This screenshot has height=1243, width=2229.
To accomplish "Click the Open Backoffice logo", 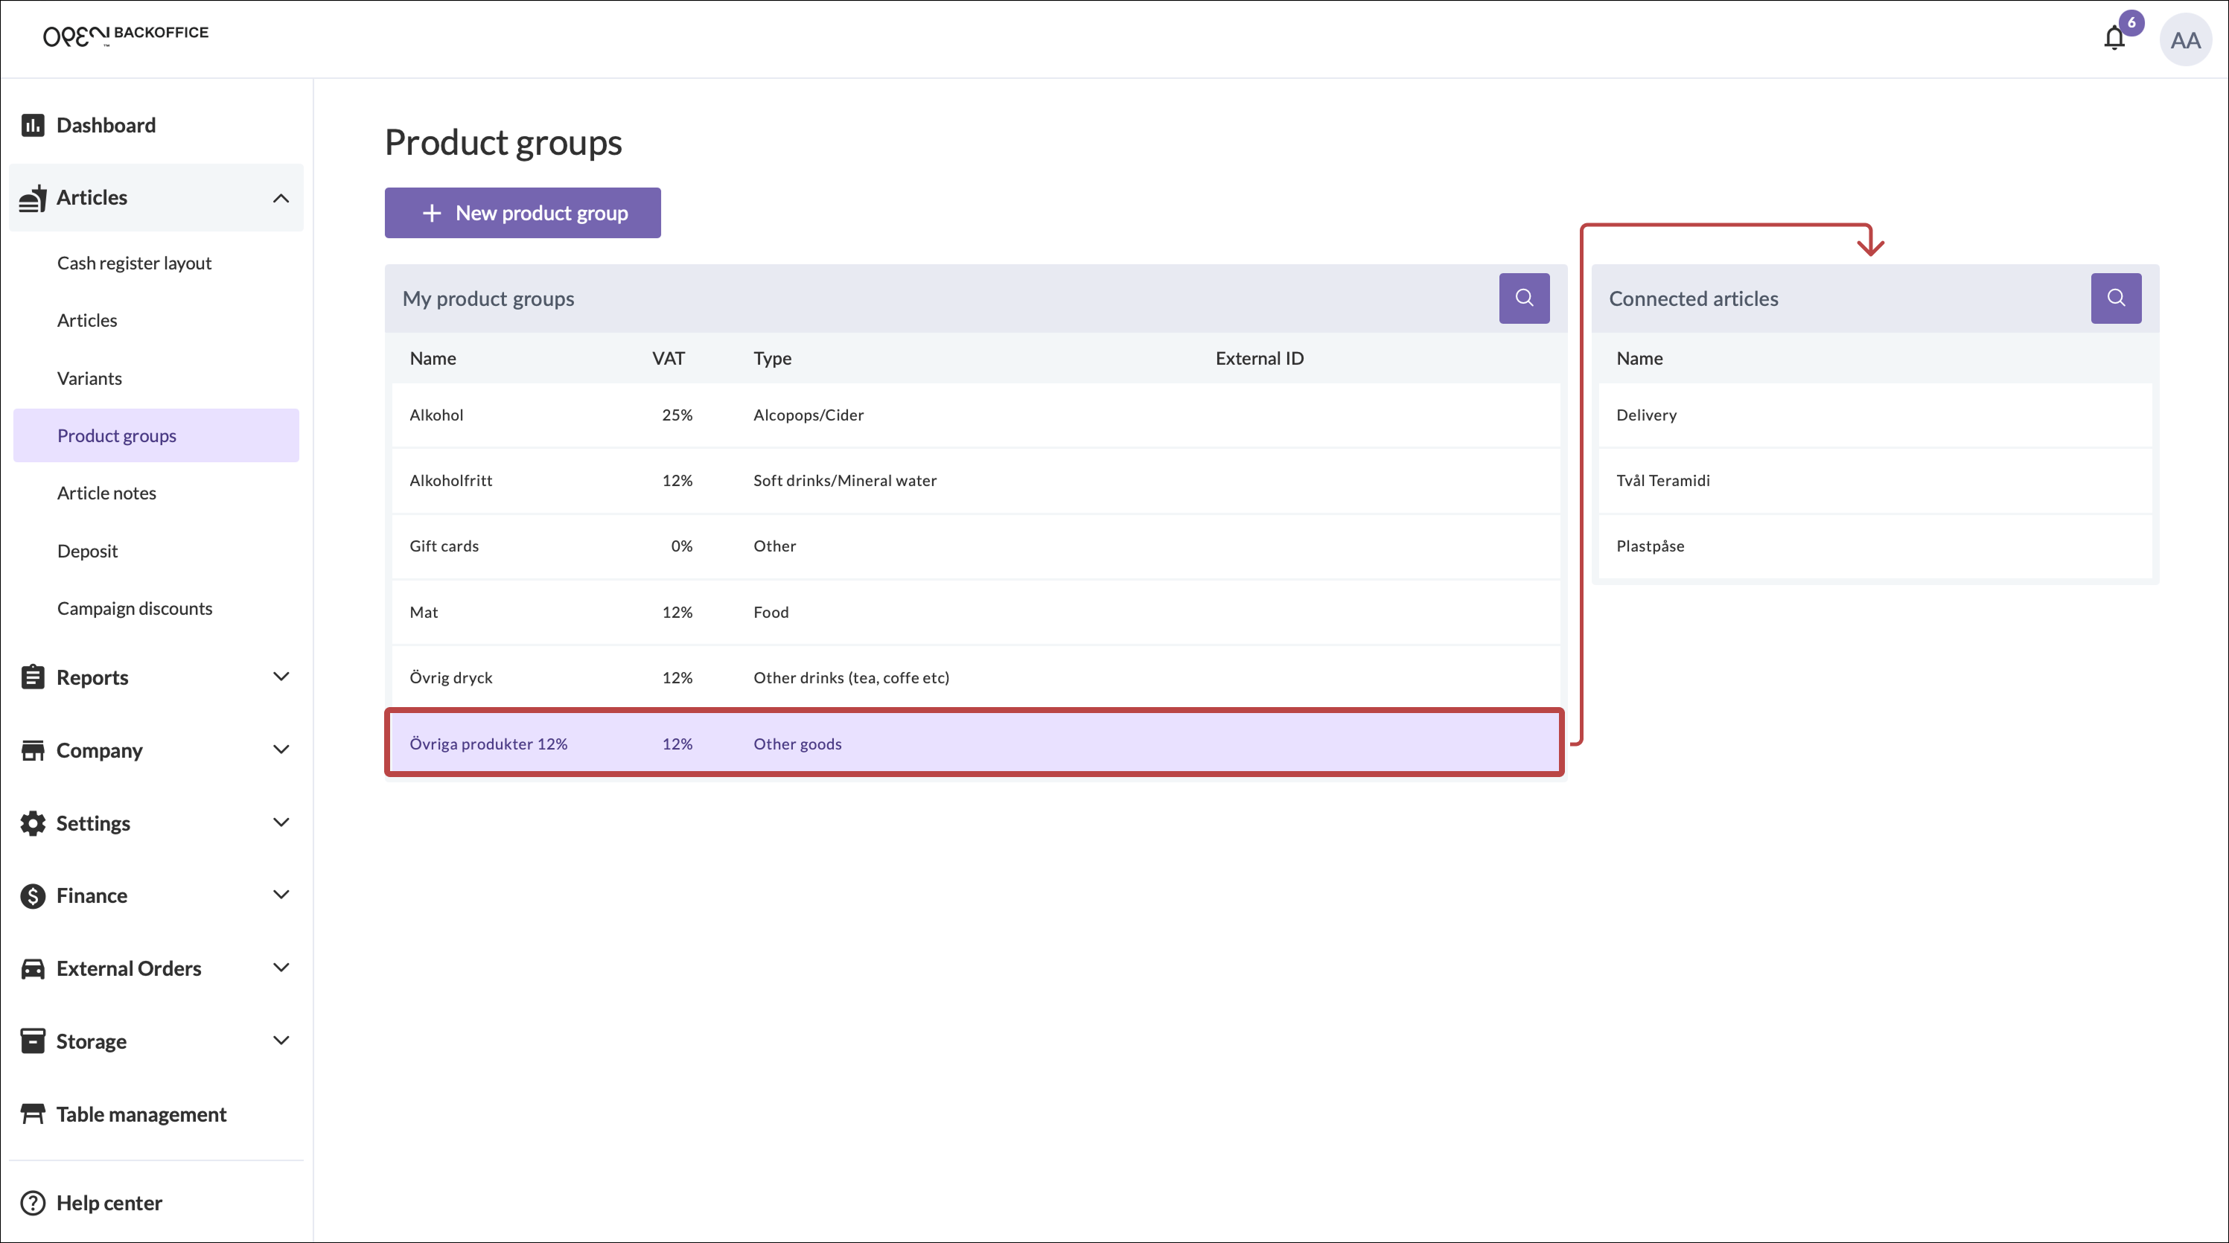I will (126, 36).
